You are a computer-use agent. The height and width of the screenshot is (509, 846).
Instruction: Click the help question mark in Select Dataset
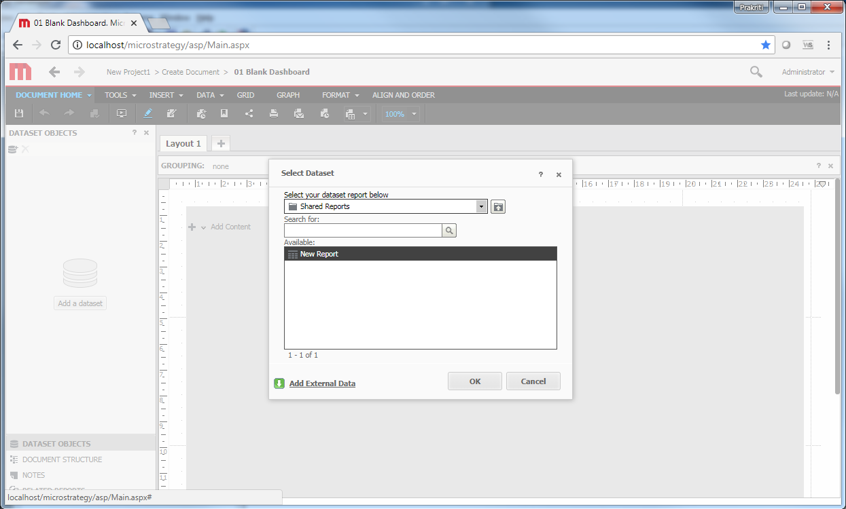(541, 174)
